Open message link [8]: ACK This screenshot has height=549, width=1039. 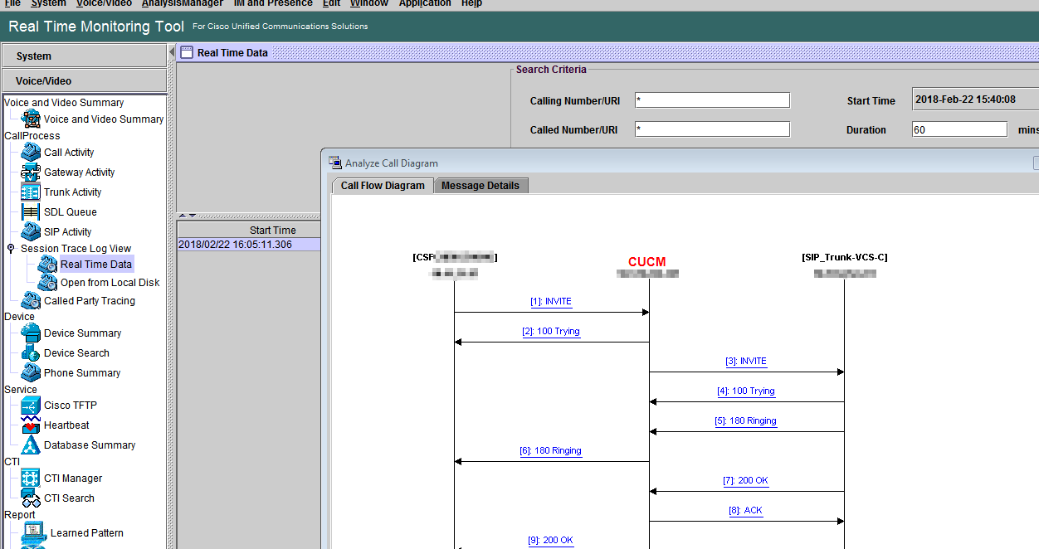[x=746, y=511]
